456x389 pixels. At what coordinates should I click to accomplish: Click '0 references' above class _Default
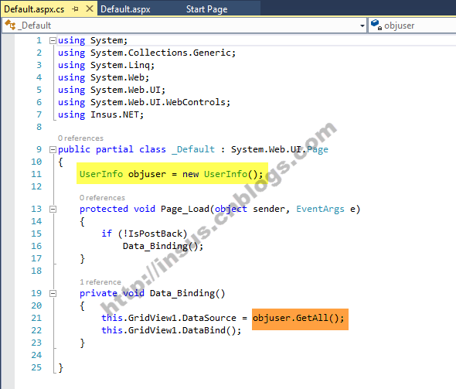click(80, 138)
